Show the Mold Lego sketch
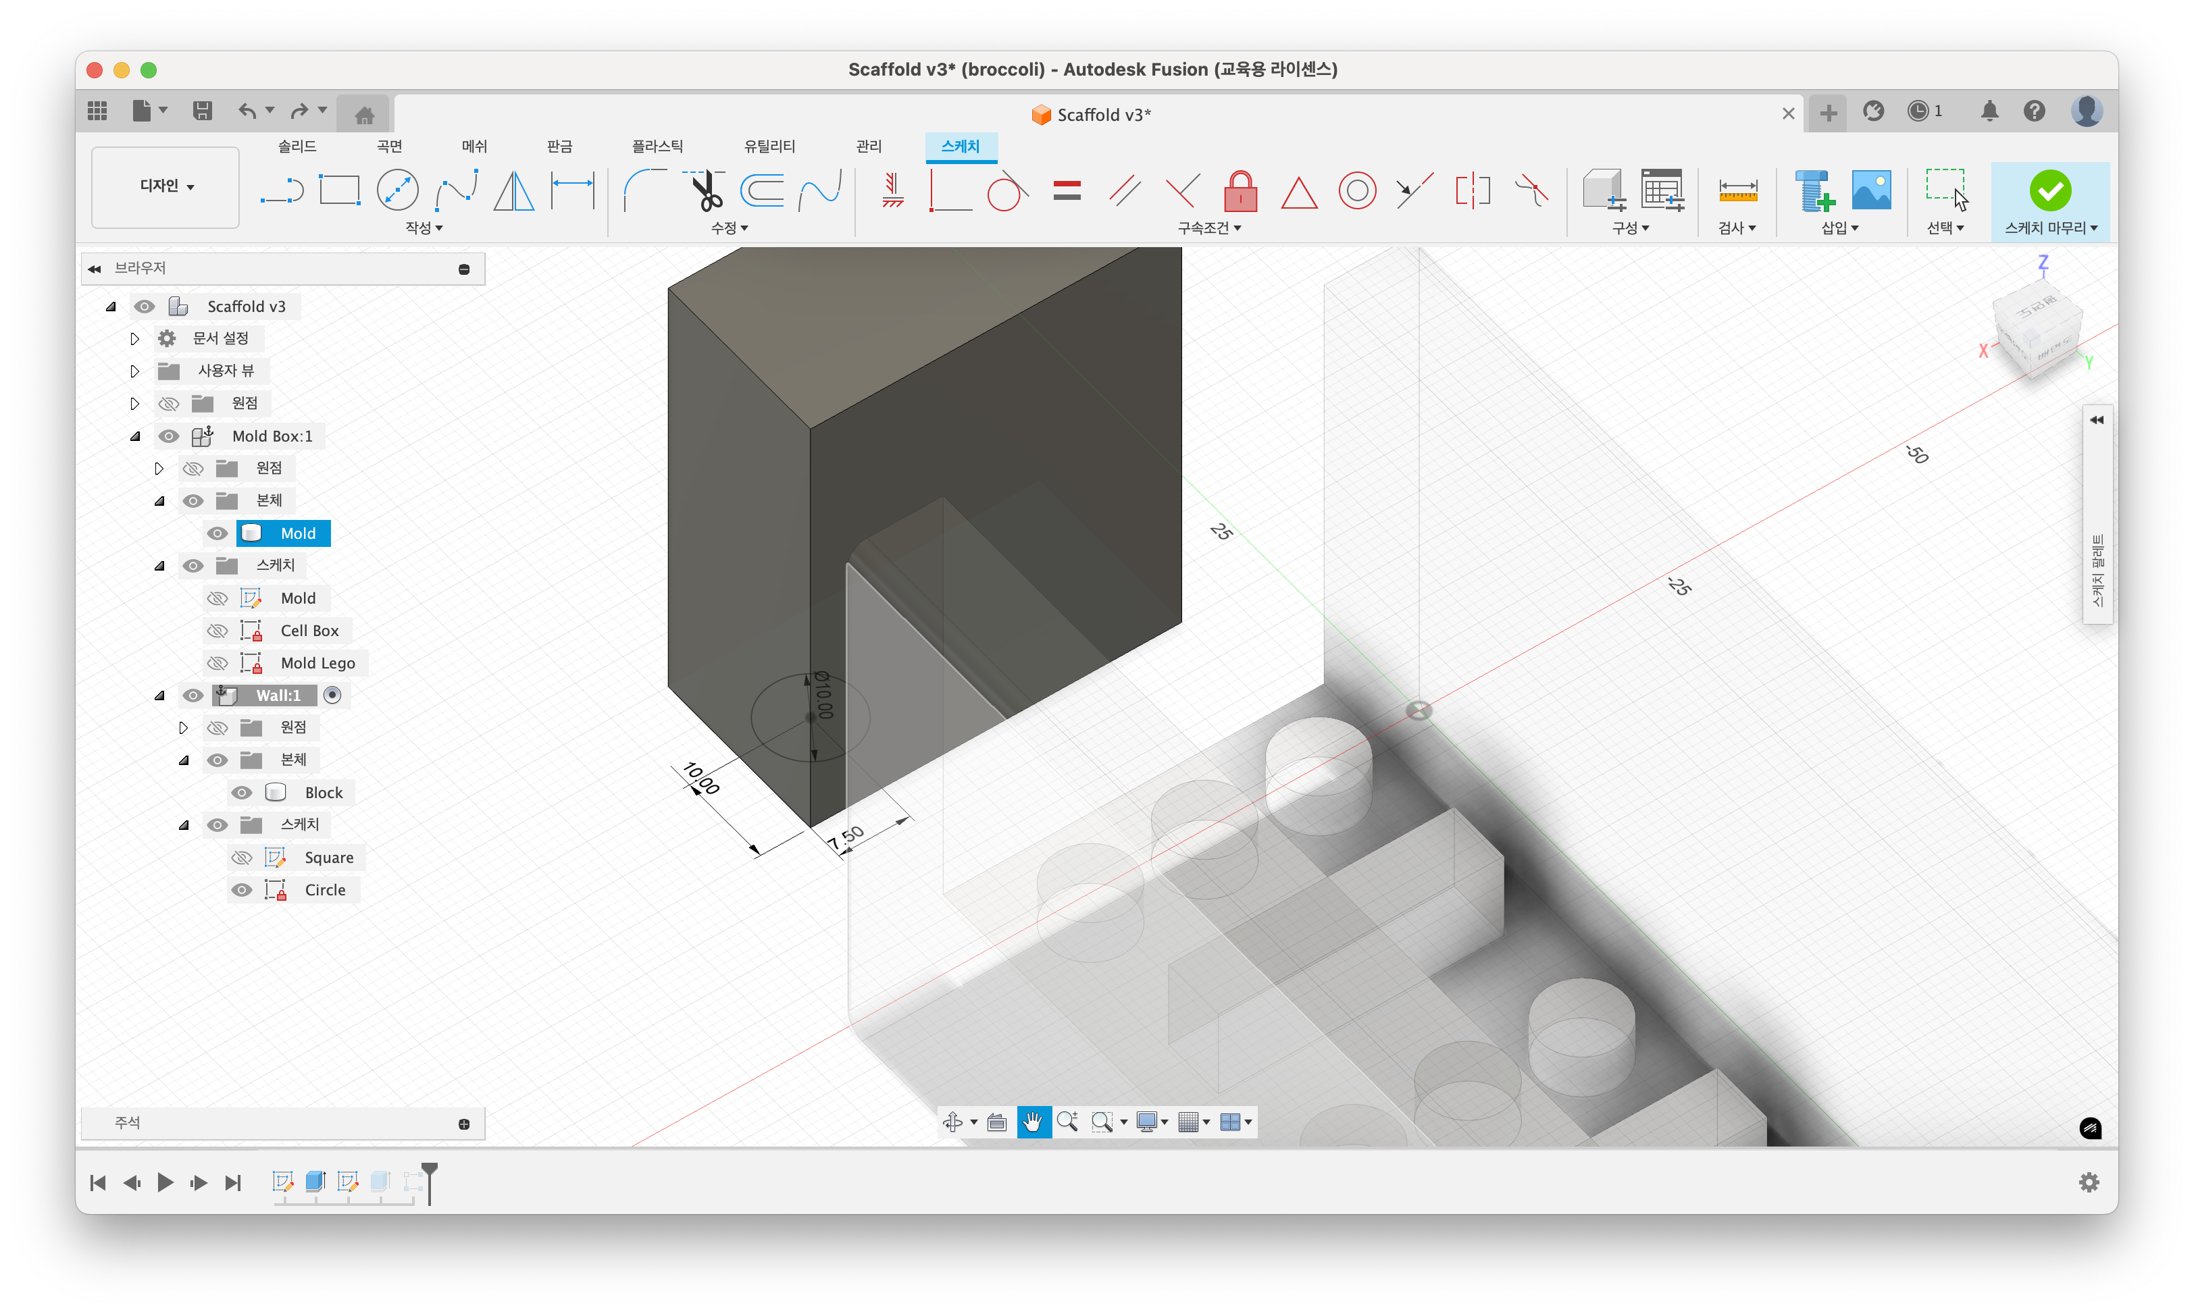 pos(217,663)
